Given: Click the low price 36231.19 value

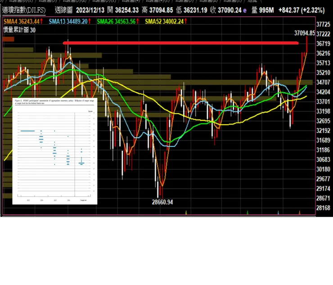Looking at the screenshot, I should [x=195, y=10].
